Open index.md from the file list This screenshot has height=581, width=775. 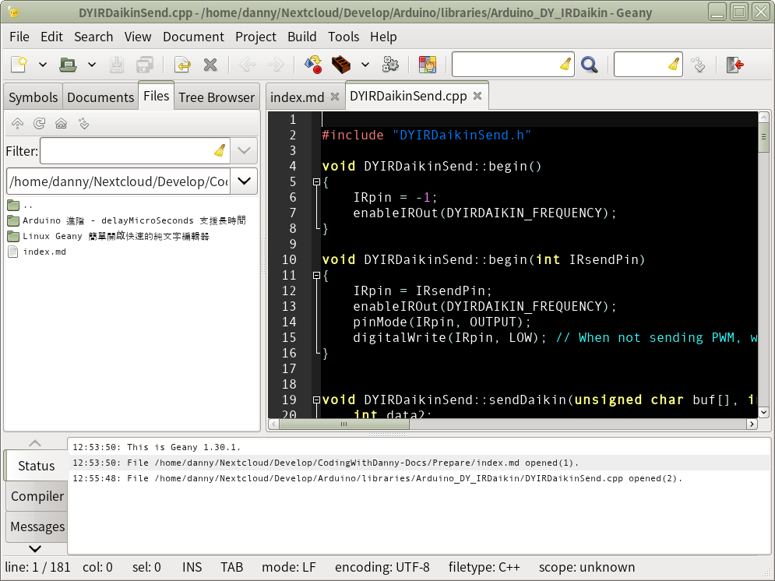pyautogui.click(x=44, y=252)
